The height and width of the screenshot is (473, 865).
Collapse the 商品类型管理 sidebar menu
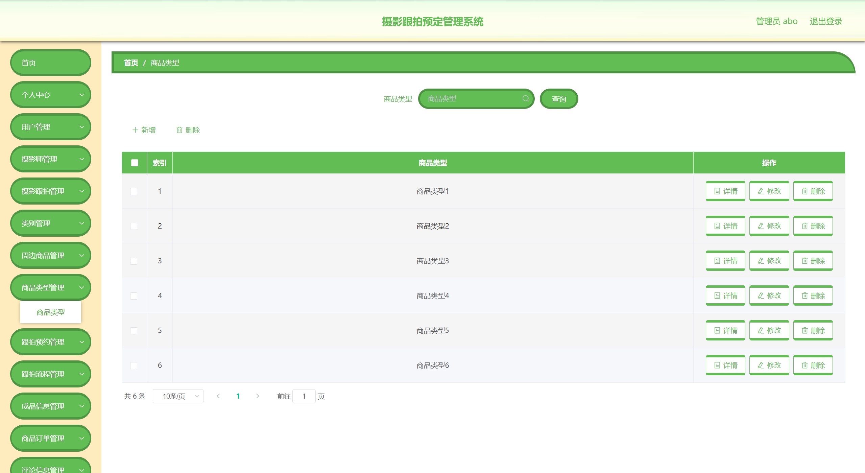(x=51, y=287)
